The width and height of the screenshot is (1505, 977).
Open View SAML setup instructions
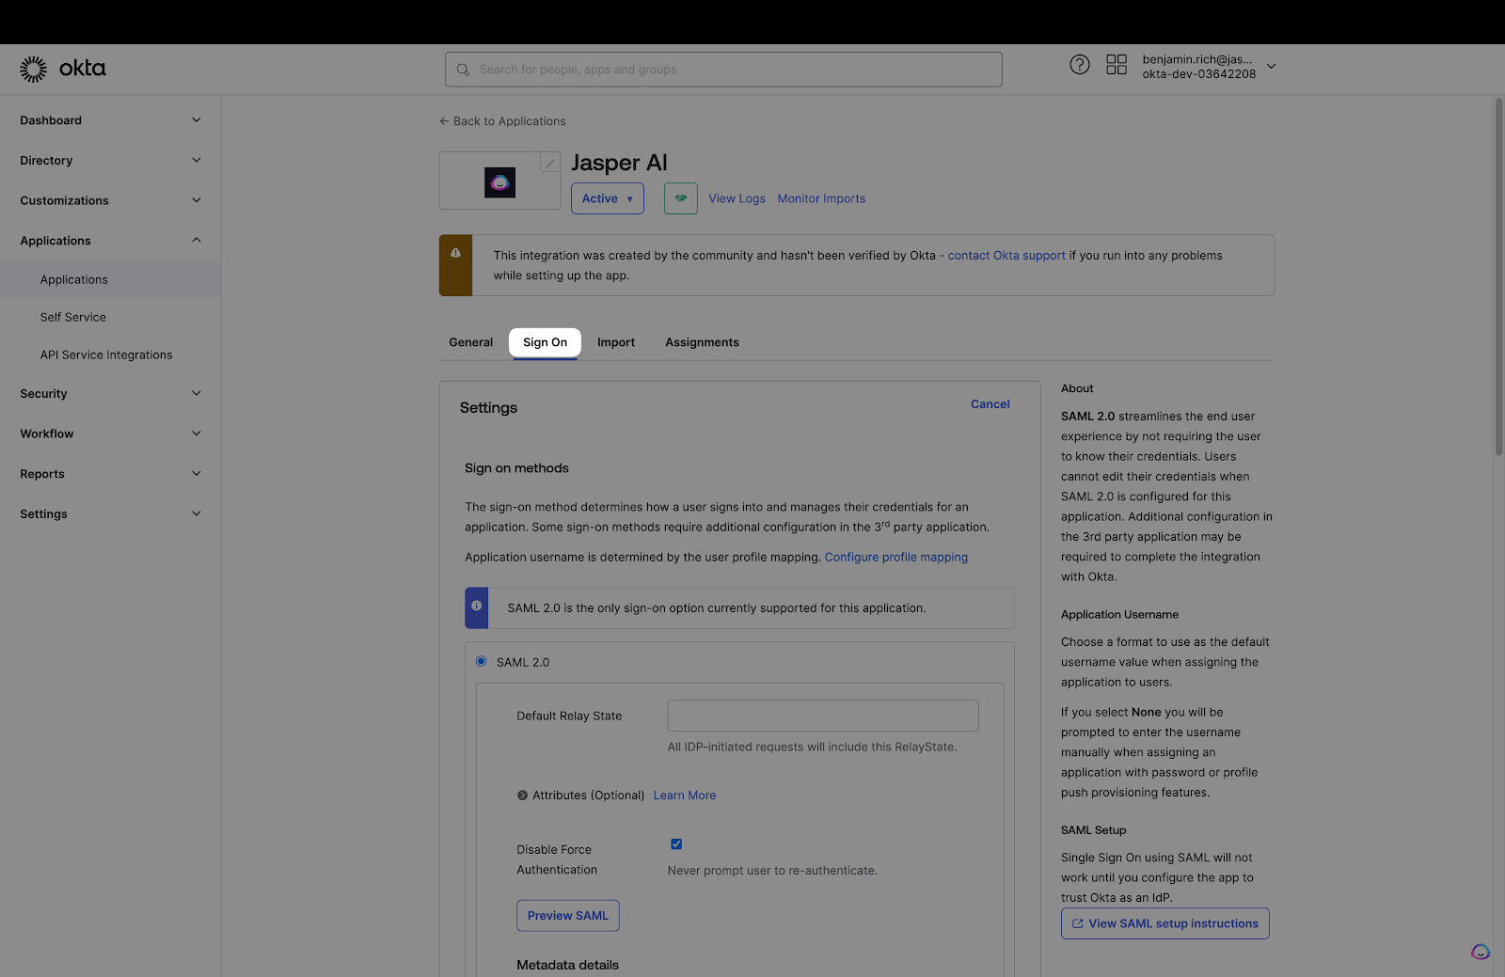tap(1164, 923)
